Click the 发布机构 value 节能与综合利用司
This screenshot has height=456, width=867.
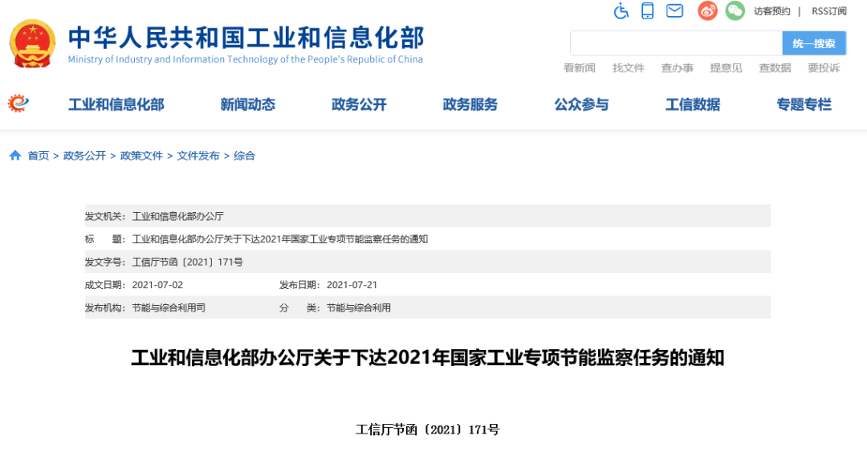(169, 307)
